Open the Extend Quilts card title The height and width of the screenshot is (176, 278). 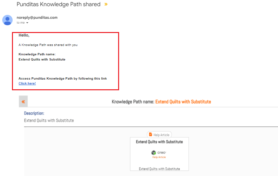(x=159, y=142)
